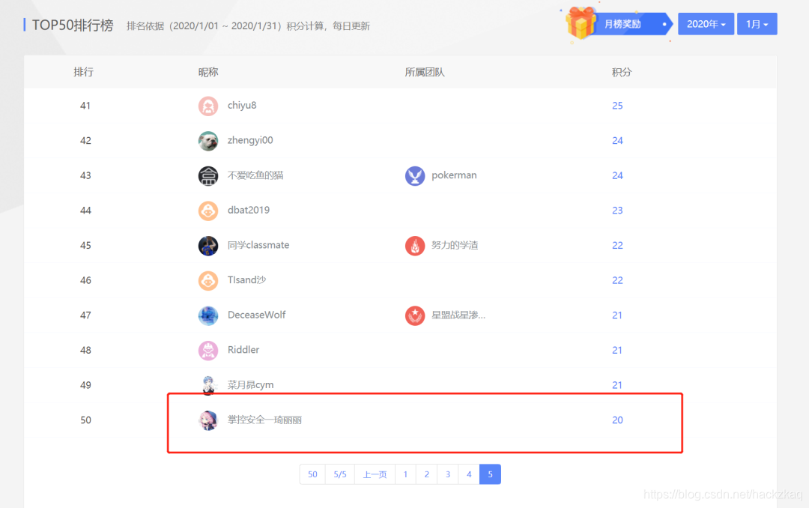Click TIsand沙's orange avatar icon
The height and width of the screenshot is (508, 809).
pos(208,280)
